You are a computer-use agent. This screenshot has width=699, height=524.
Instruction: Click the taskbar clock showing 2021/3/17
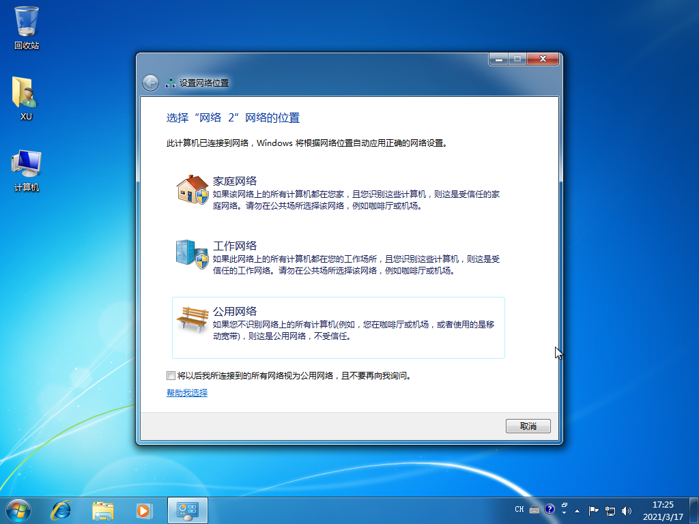[x=661, y=515]
